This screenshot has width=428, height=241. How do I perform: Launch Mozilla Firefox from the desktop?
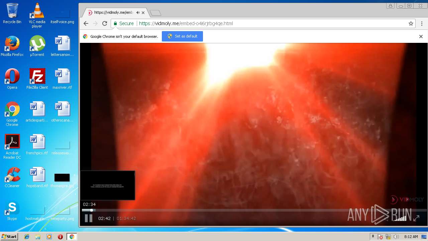[x=12, y=46]
